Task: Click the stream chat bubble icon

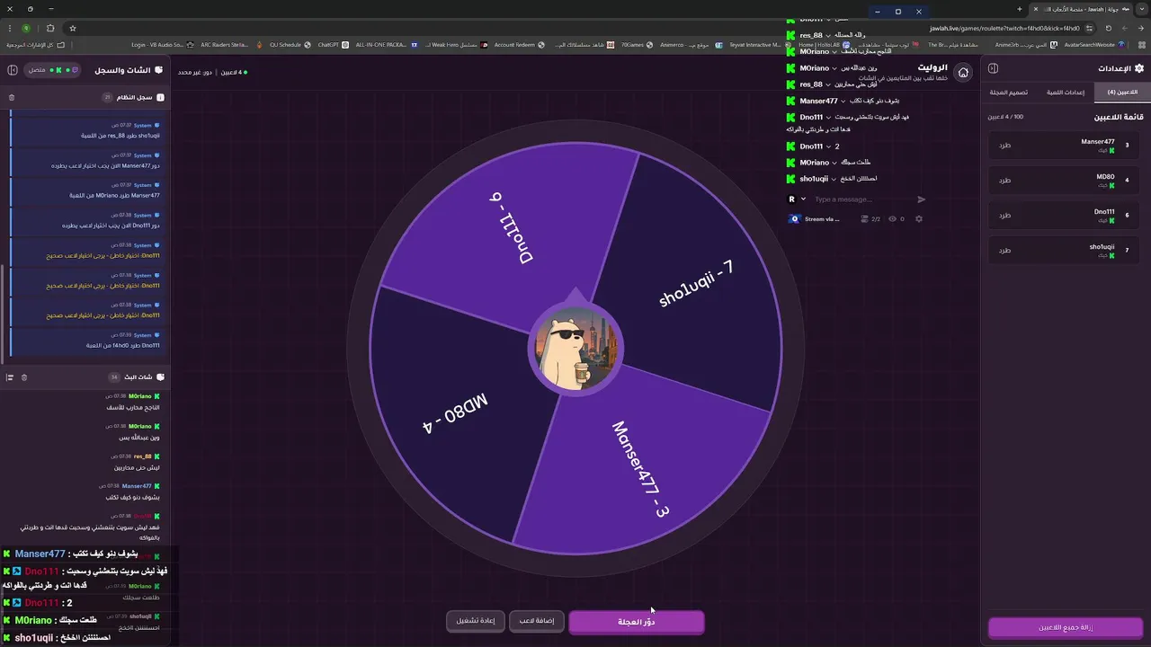Action: pos(160,377)
